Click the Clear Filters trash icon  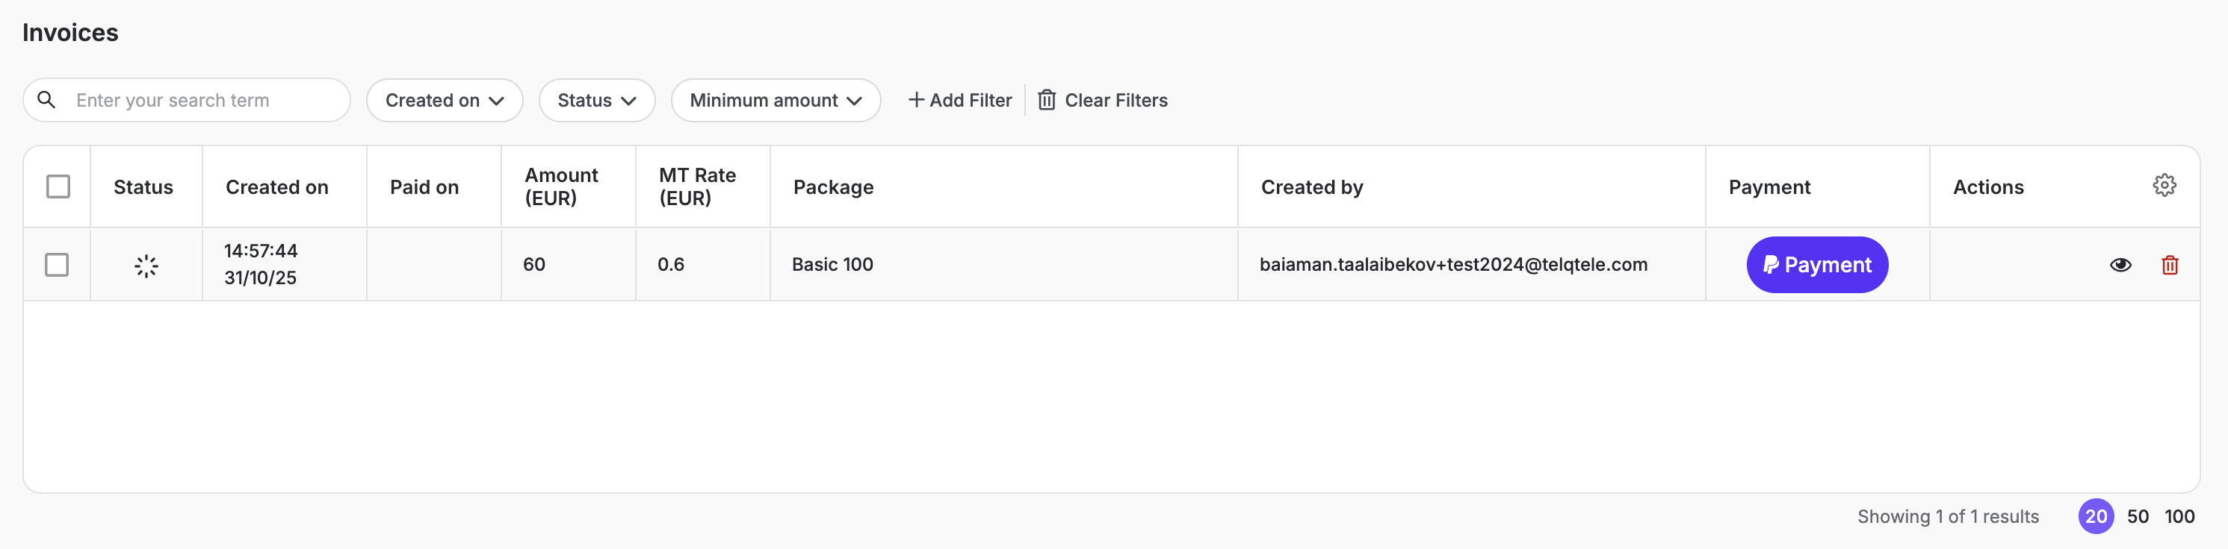[1047, 100]
